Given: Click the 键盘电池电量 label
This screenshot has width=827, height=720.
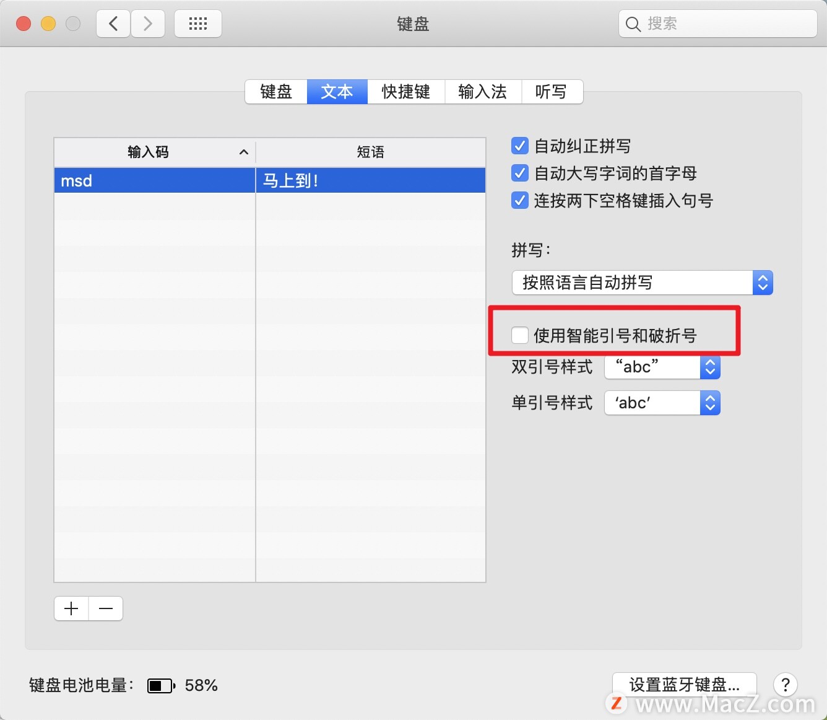Looking at the screenshot, I should click(x=82, y=685).
